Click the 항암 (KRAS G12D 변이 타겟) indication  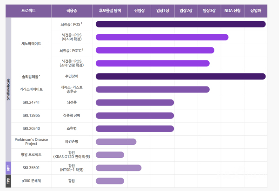click(72, 155)
